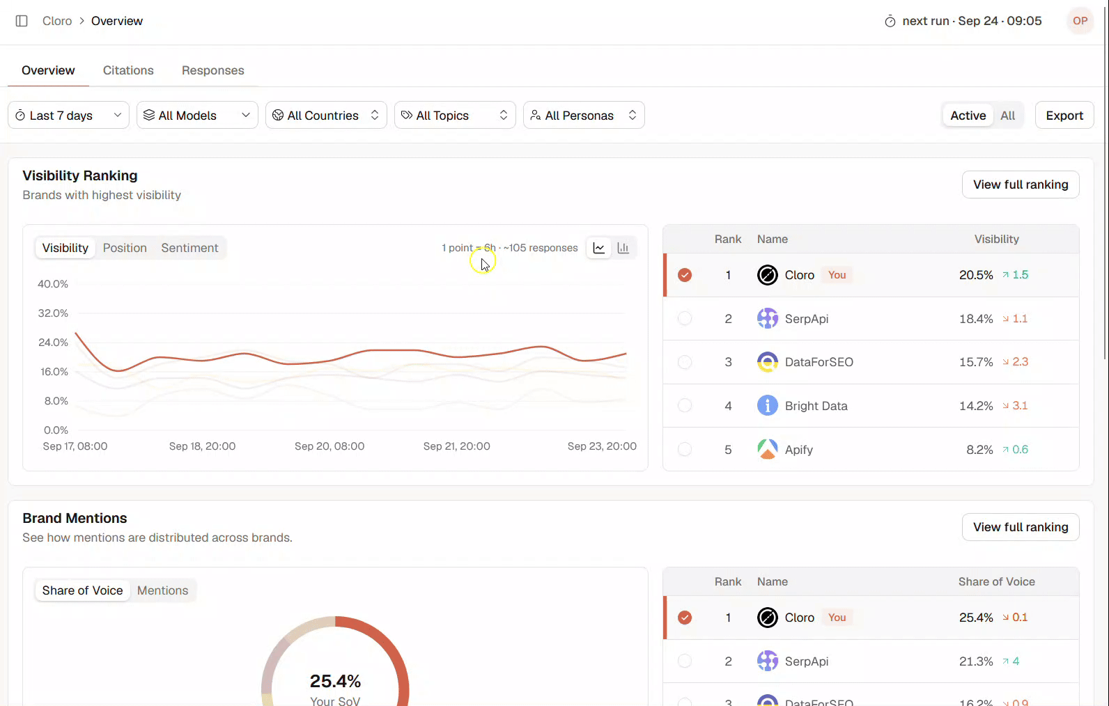The width and height of the screenshot is (1109, 706).
Task: Select the Sentiment chart tab
Action: pos(189,248)
